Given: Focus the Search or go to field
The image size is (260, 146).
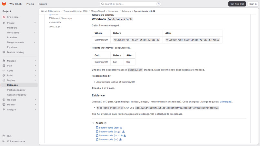Looking at the screenshot, I should [x=130, y=4].
